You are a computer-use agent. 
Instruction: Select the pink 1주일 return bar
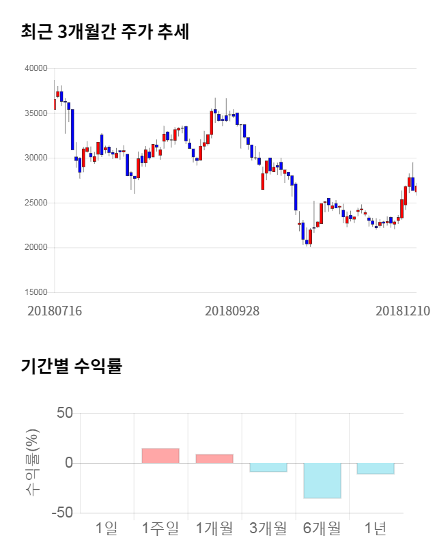160,456
